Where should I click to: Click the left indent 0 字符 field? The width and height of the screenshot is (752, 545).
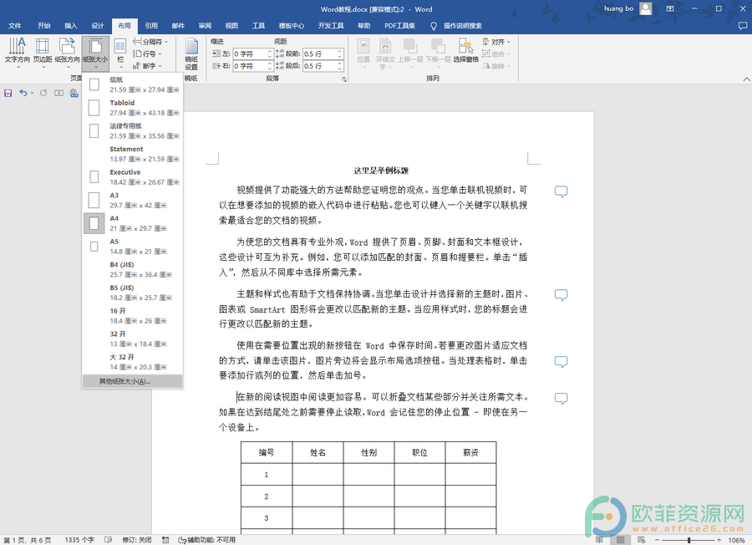coord(249,53)
